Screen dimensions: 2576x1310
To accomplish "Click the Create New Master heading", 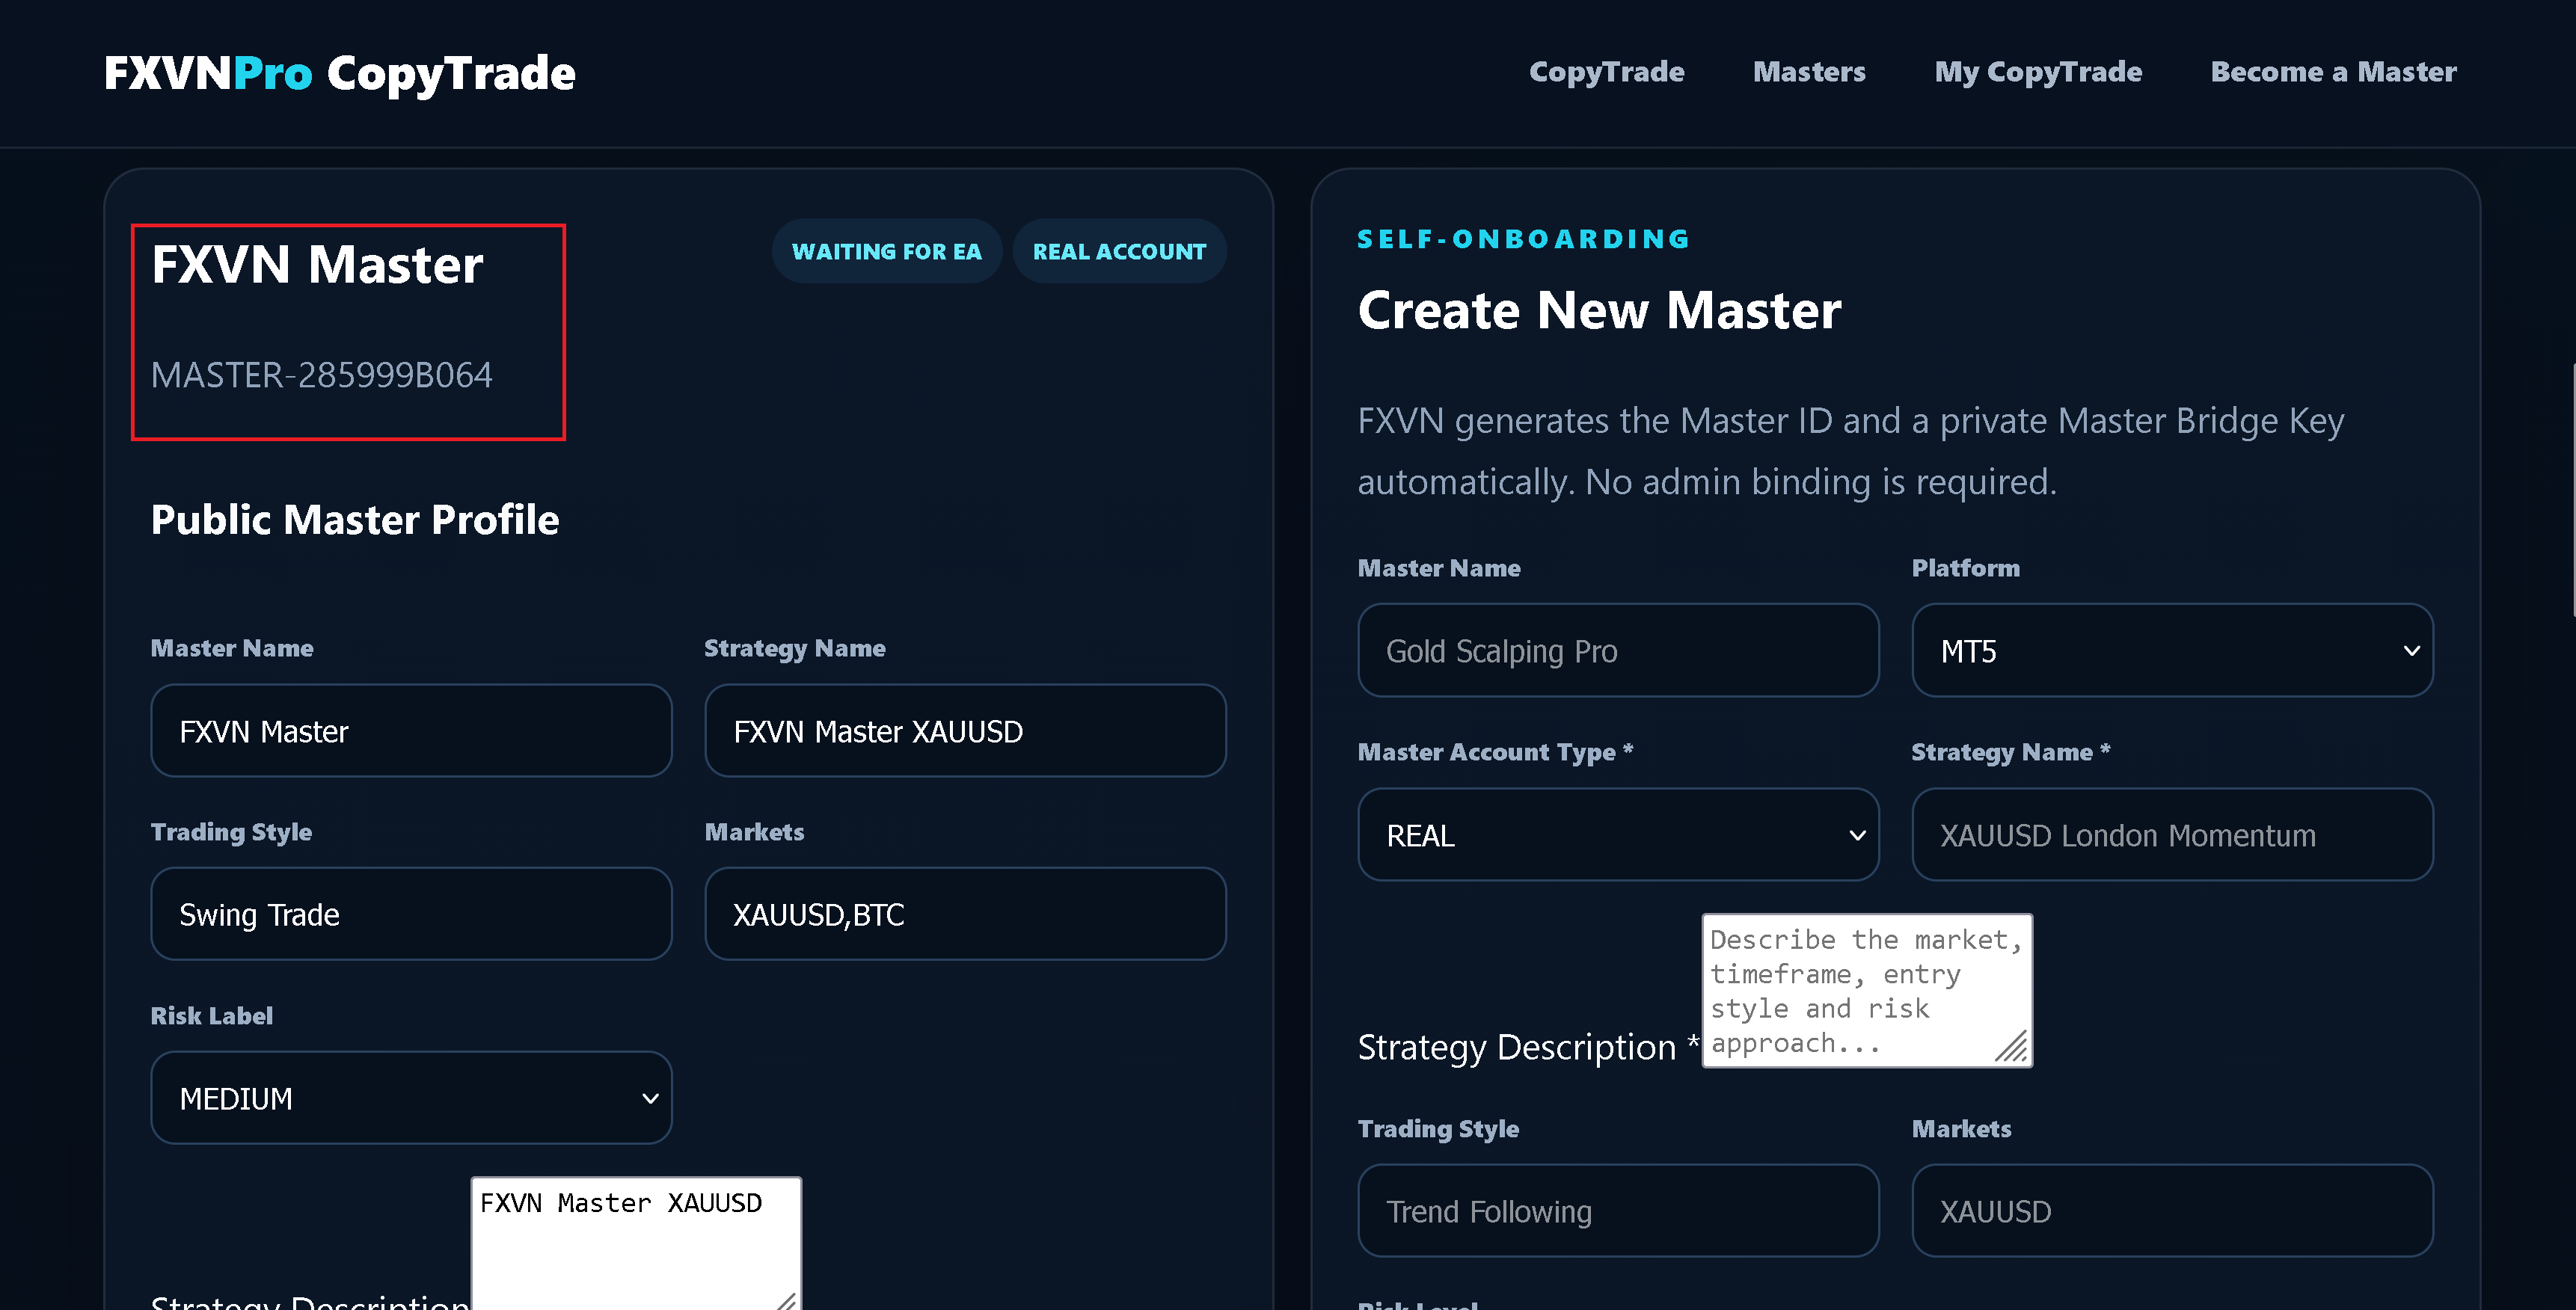I will click(1599, 310).
